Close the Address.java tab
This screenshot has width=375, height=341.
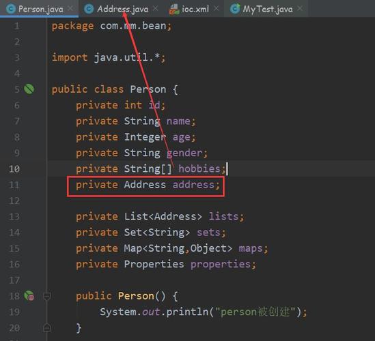156,9
